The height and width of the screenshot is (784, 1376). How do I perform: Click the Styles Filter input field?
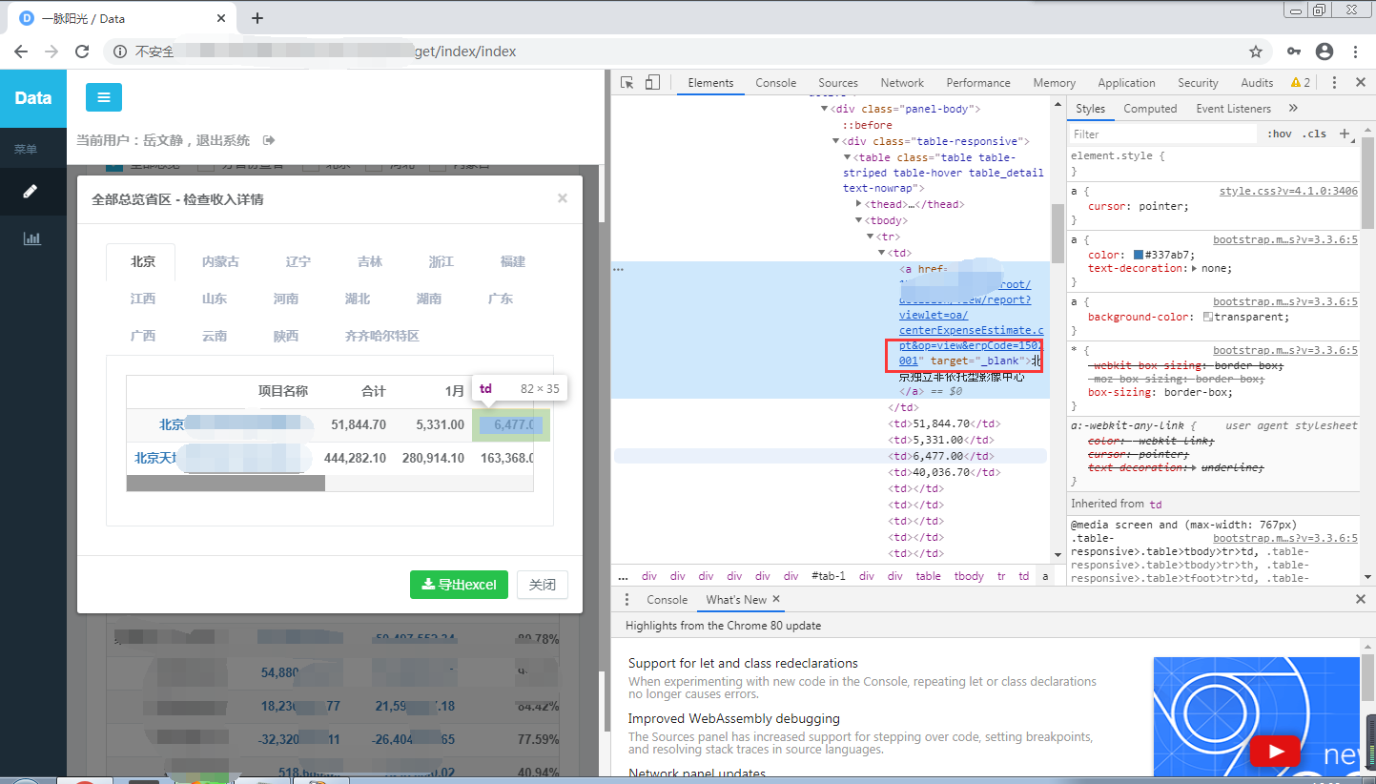tap(1163, 134)
